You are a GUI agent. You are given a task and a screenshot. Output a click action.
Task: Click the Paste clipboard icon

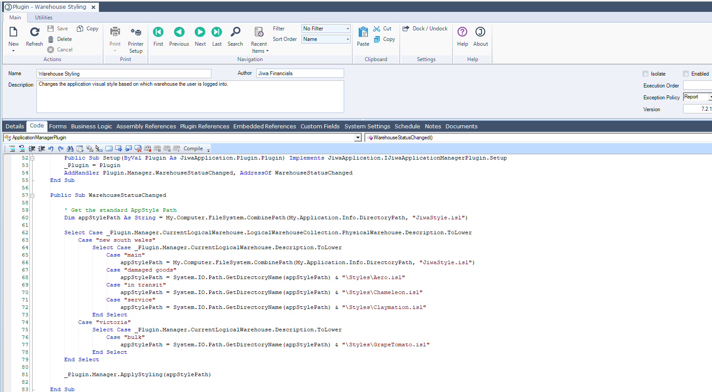tap(363, 33)
